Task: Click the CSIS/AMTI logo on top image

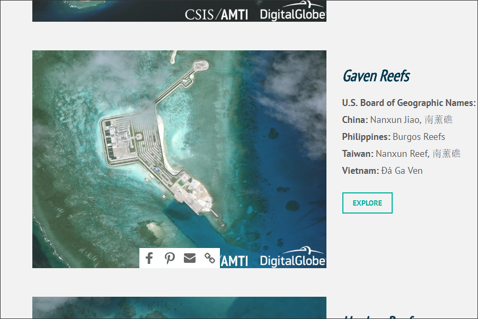Action: coord(216,14)
